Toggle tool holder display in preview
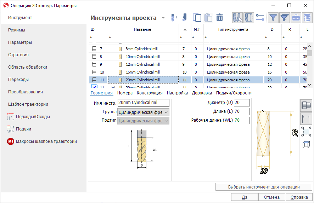Screen dimensions: 314x203 point(306,105)
